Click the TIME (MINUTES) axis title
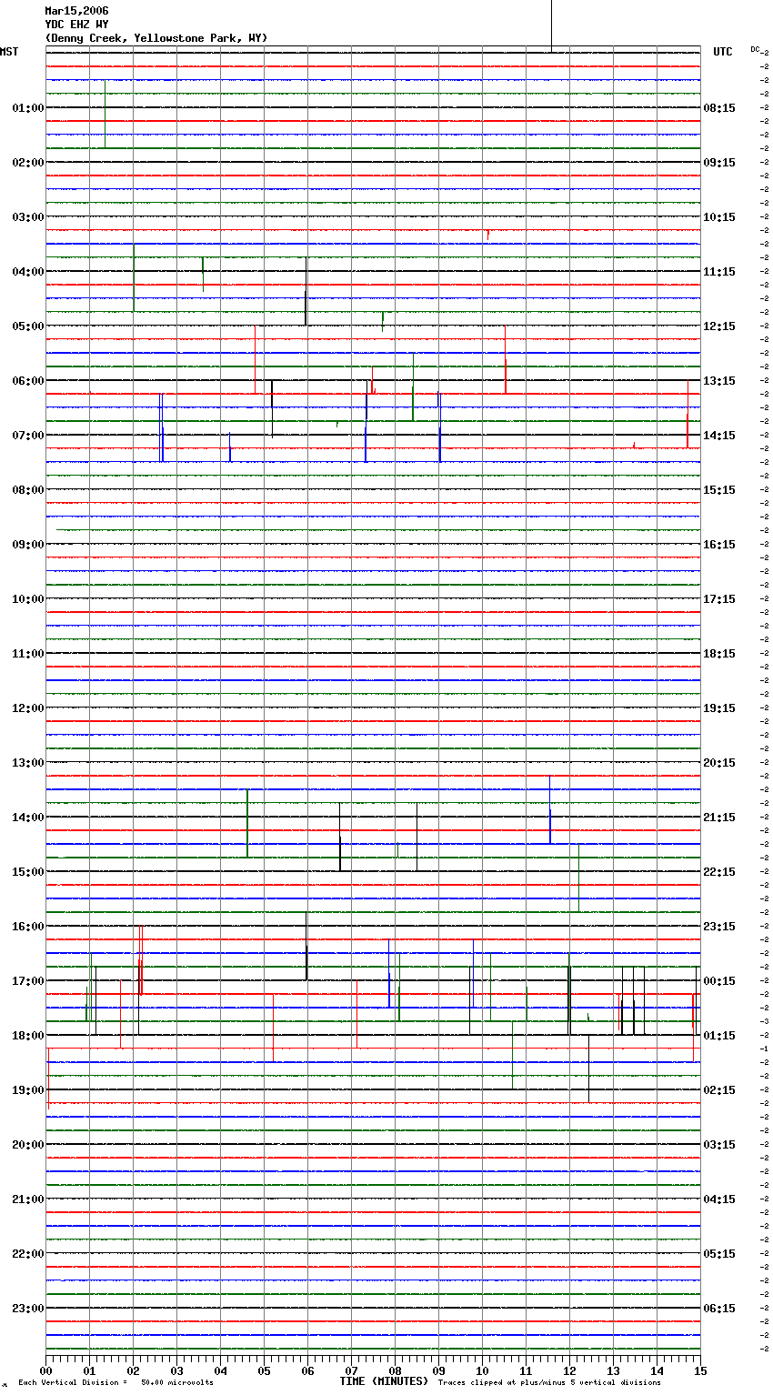773x1395 pixels. coord(384,1381)
